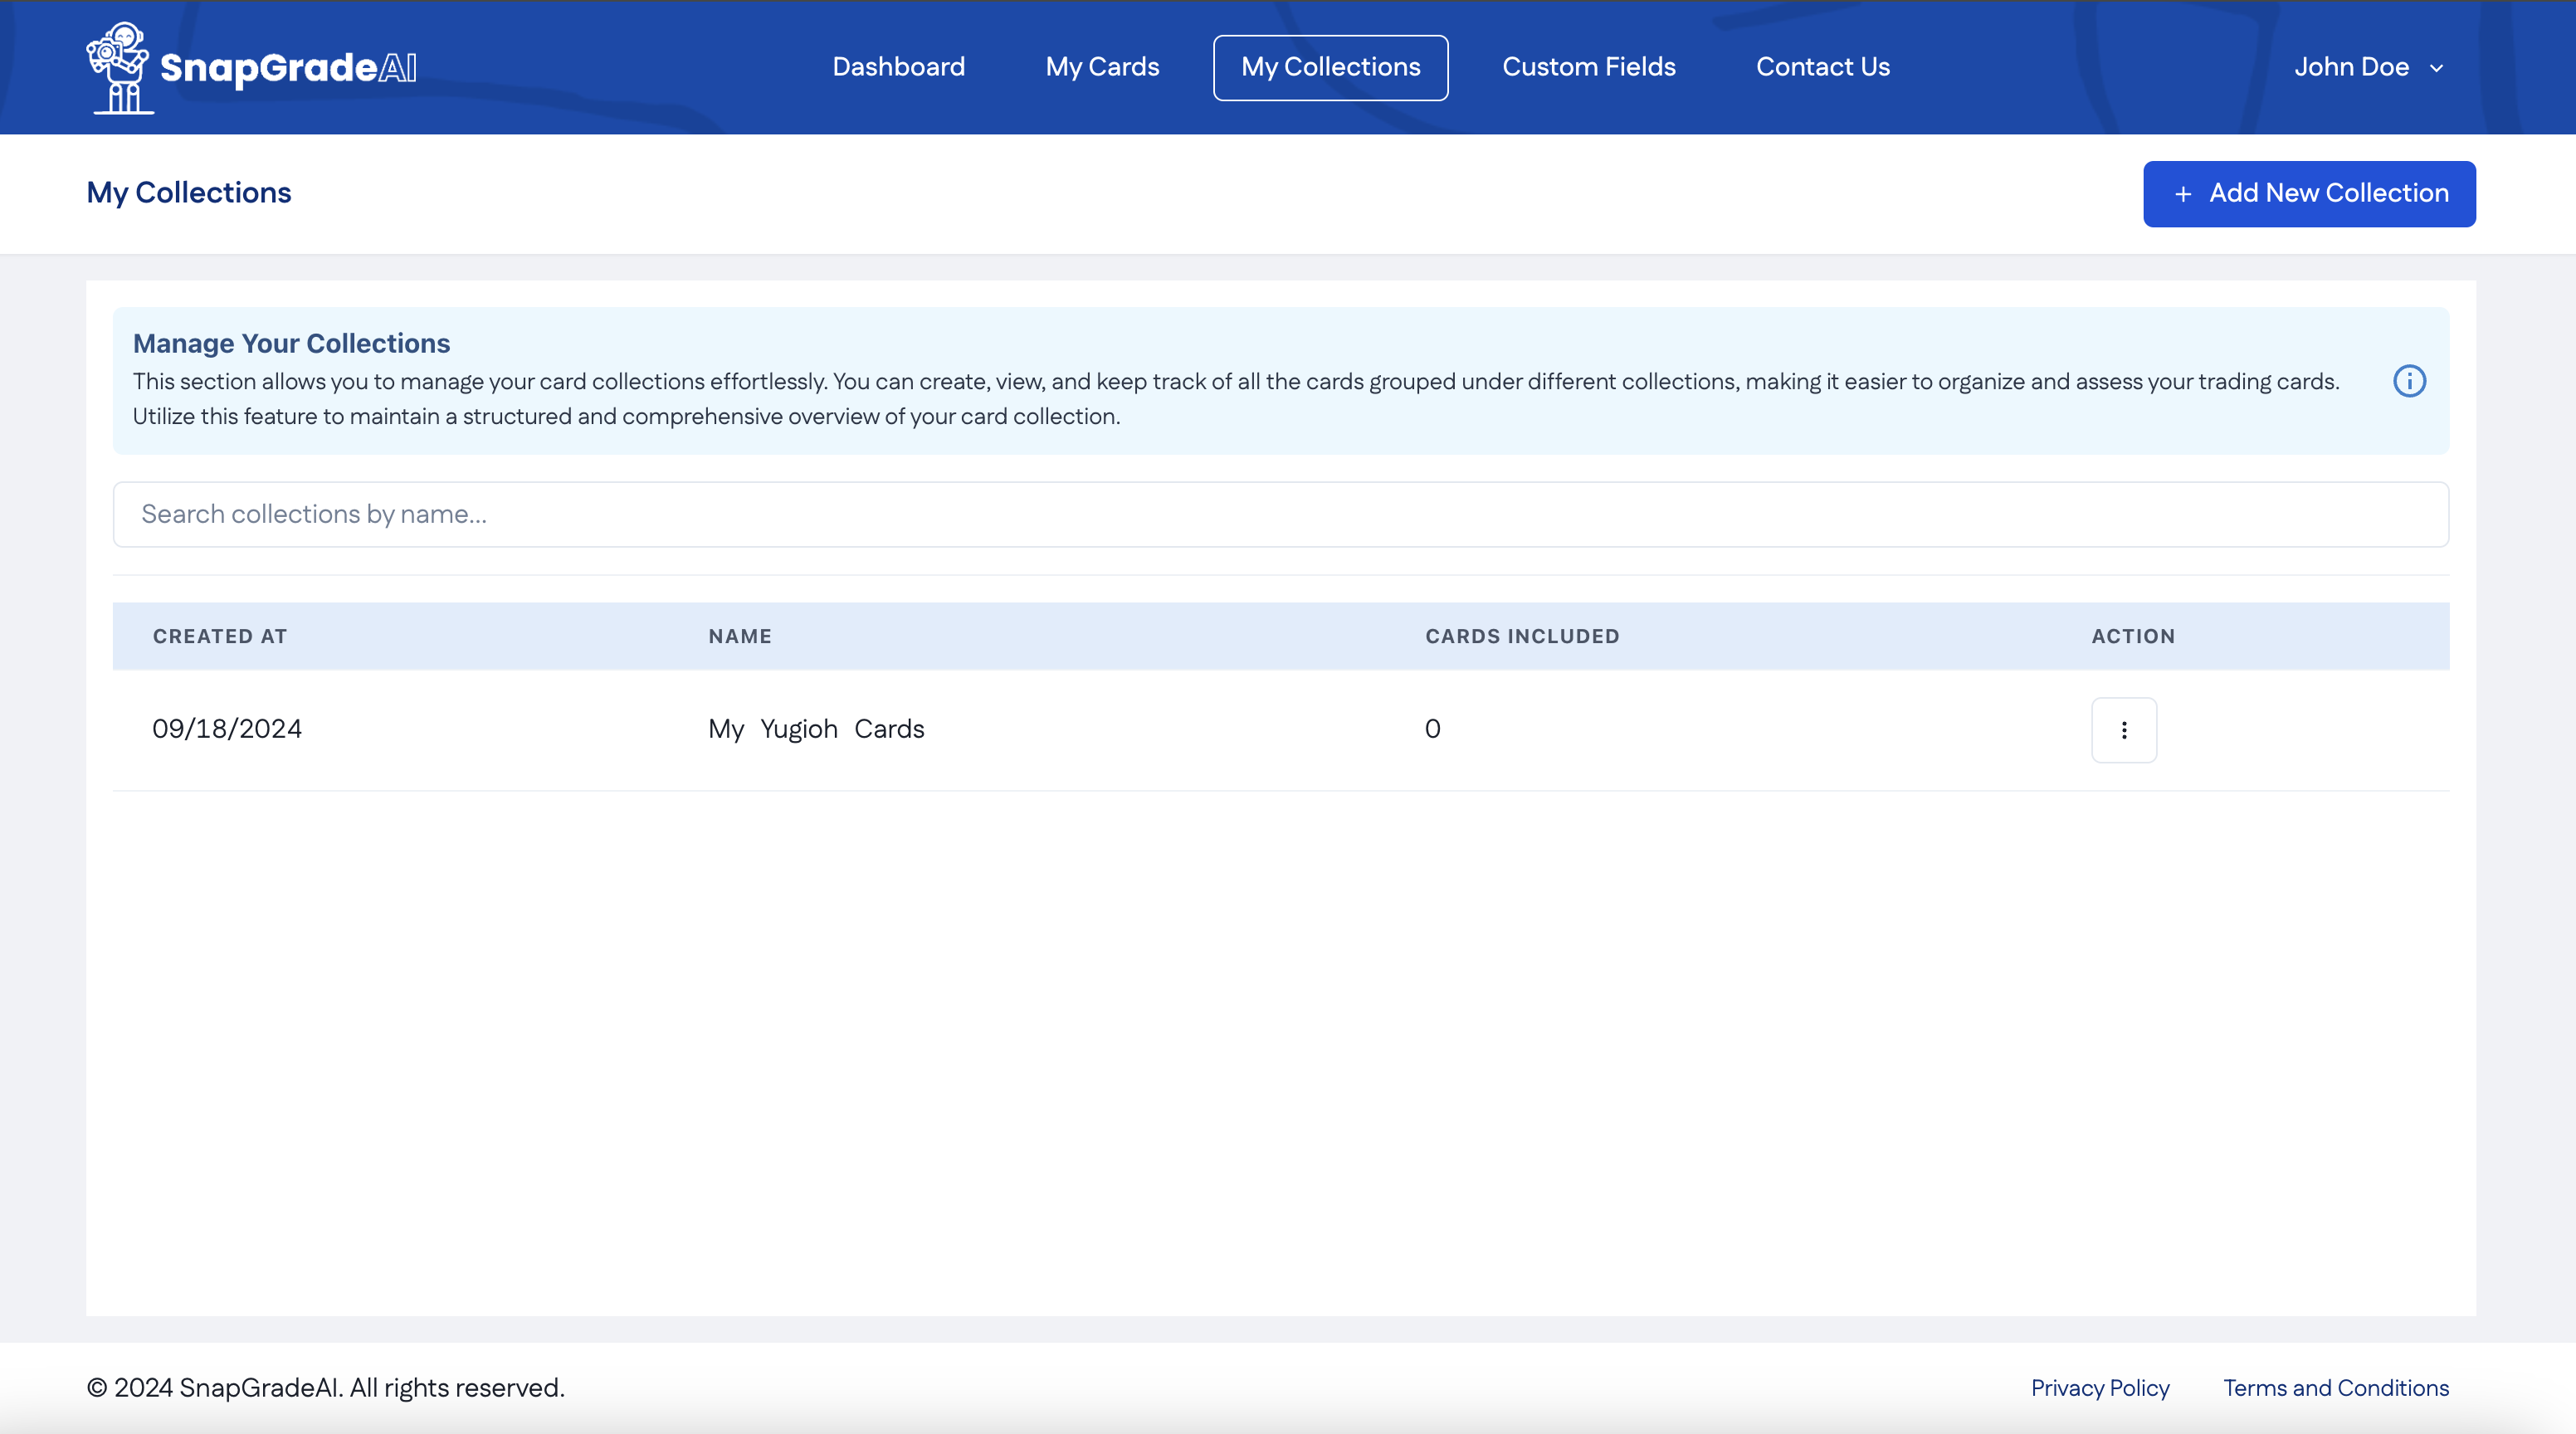Click the SnapGradeAI wordmark text
This screenshot has width=2576, height=1434.
pos(288,67)
